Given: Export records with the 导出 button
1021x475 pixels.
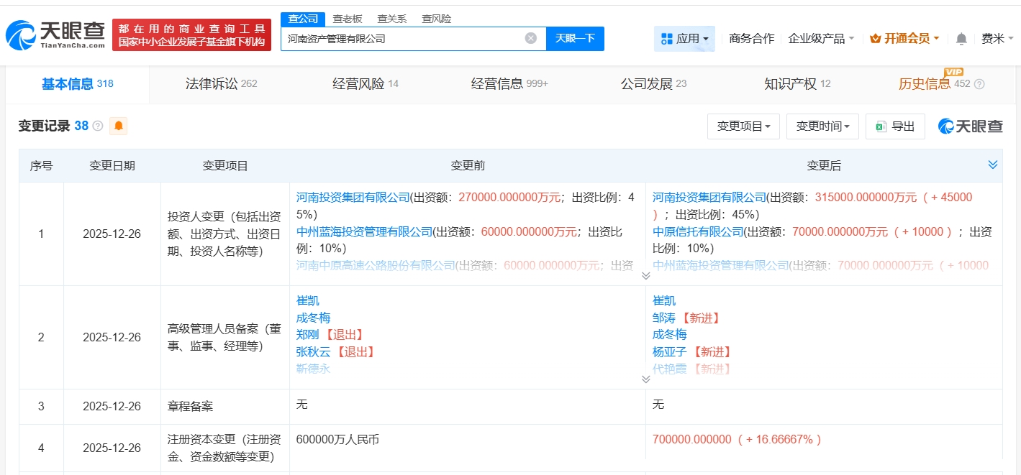Looking at the screenshot, I should pyautogui.click(x=894, y=126).
